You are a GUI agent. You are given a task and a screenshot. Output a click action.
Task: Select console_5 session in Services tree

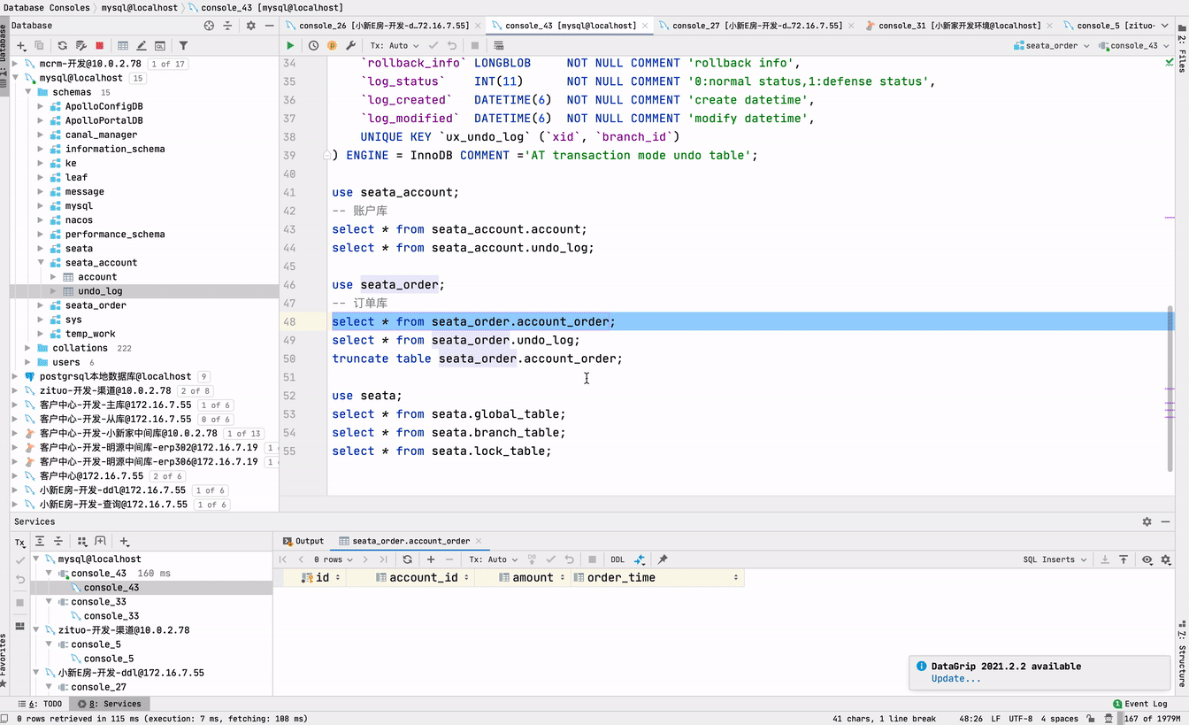pyautogui.click(x=108, y=659)
